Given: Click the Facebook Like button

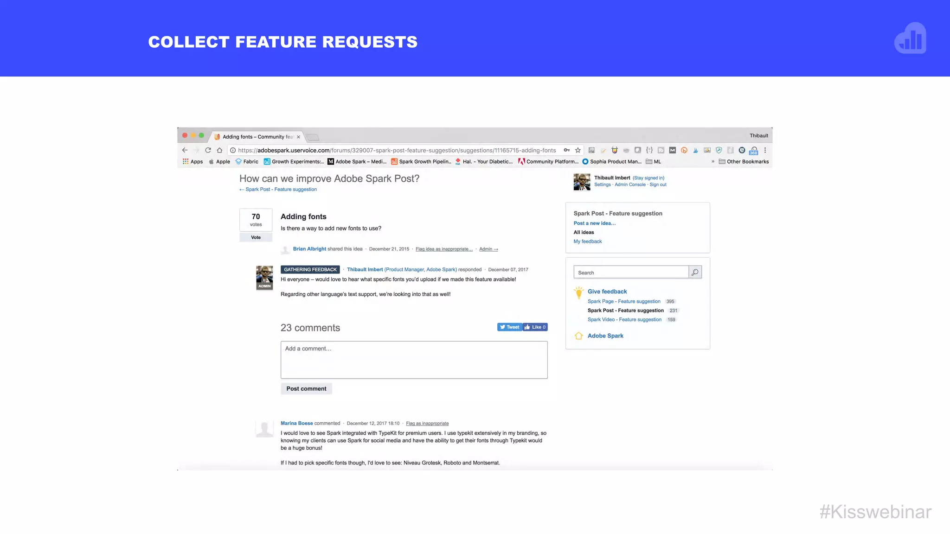Looking at the screenshot, I should (x=535, y=327).
